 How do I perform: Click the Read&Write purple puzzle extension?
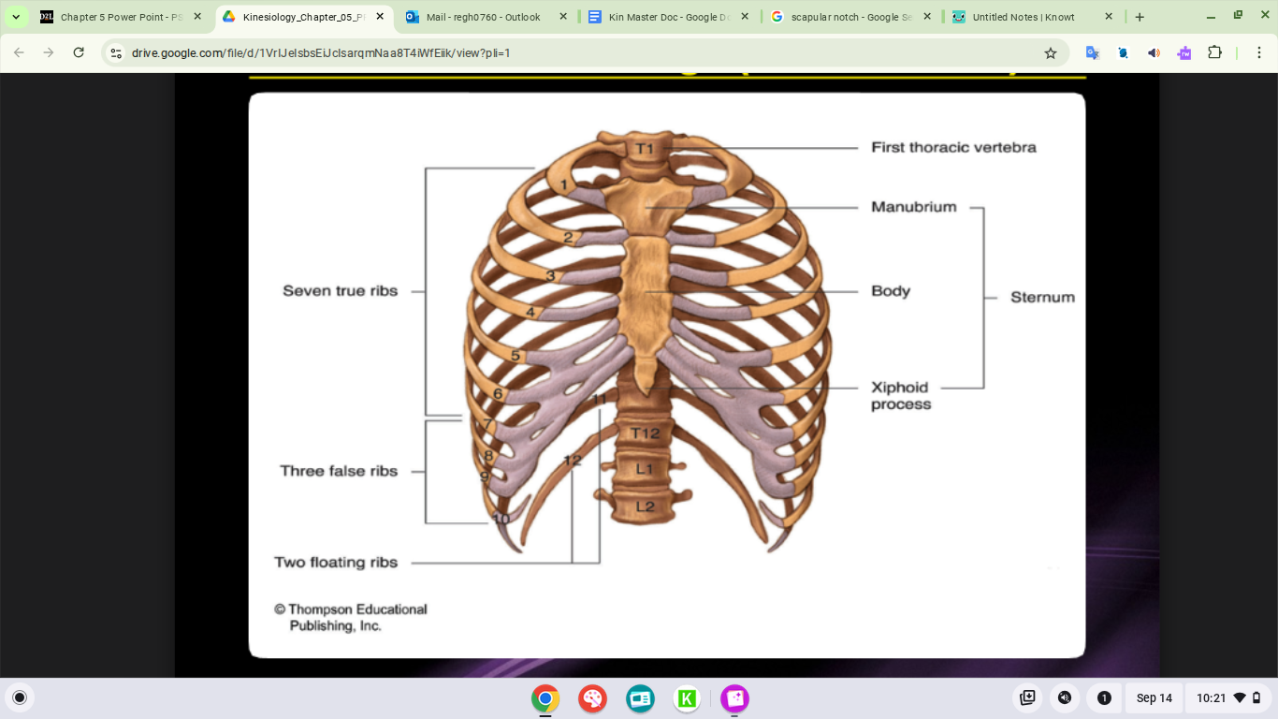click(1184, 53)
